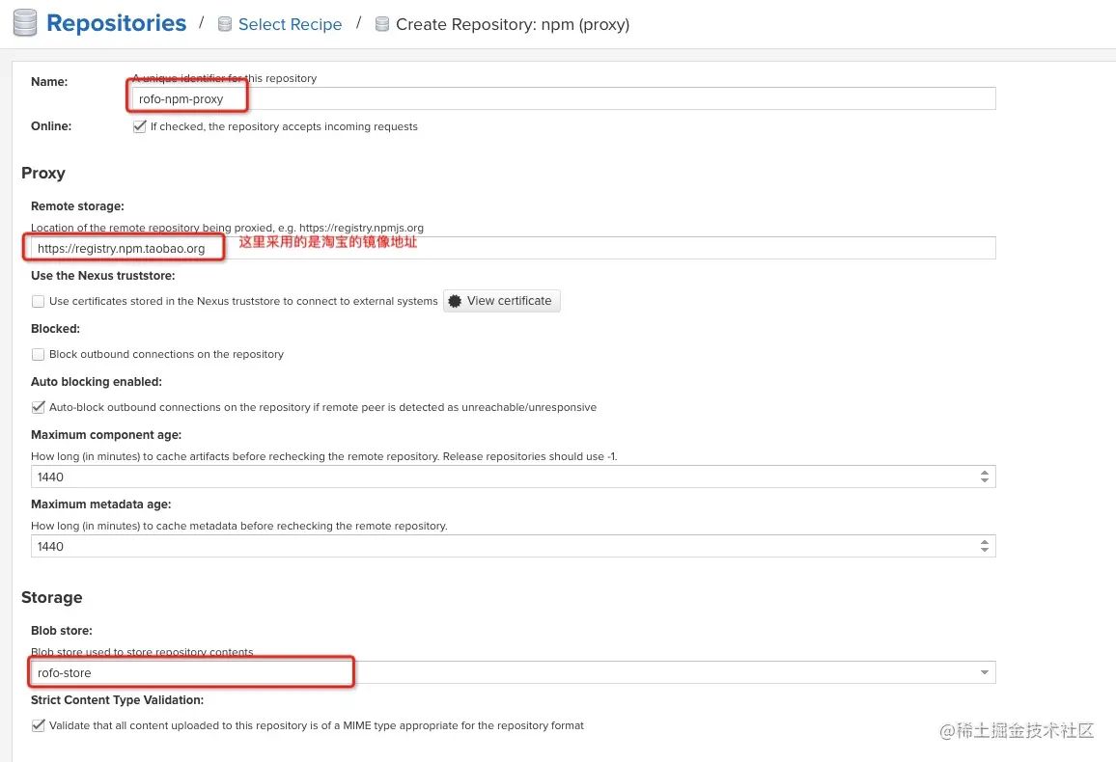Click the Blob store label
This screenshot has width=1116, height=762.
[61, 631]
